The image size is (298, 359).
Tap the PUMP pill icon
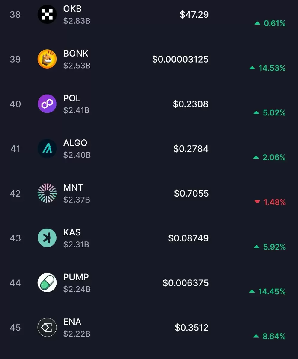[47, 283]
